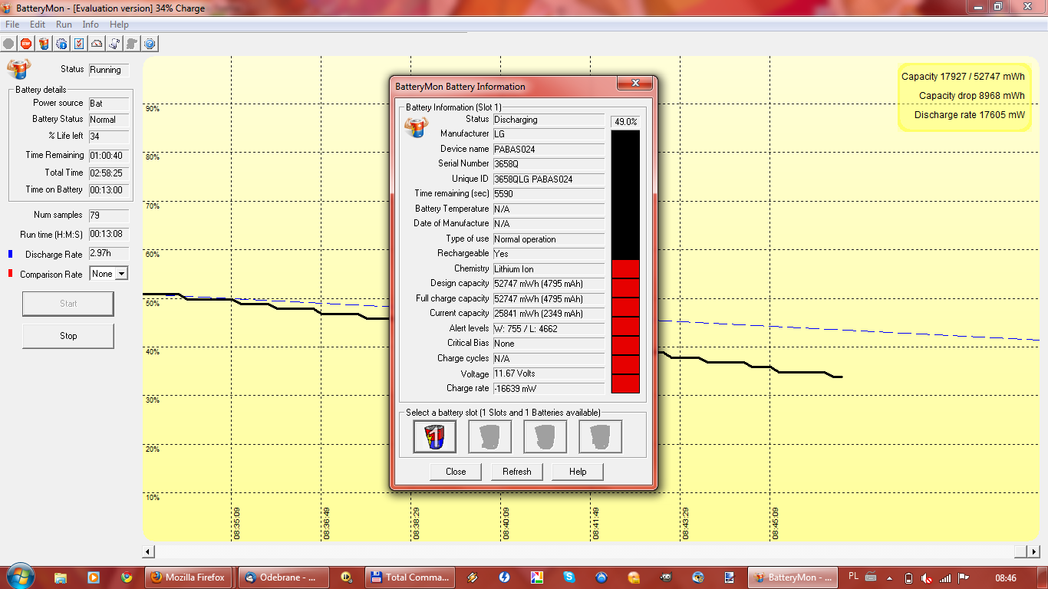The image size is (1048, 589).
Task: Click the blue question mark toolbar icon
Action: click(150, 44)
